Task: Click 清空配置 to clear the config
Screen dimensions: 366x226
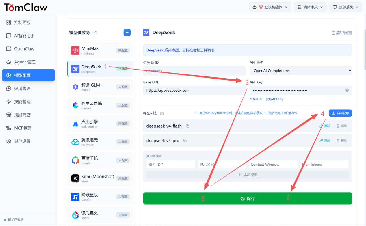Action: point(342,33)
